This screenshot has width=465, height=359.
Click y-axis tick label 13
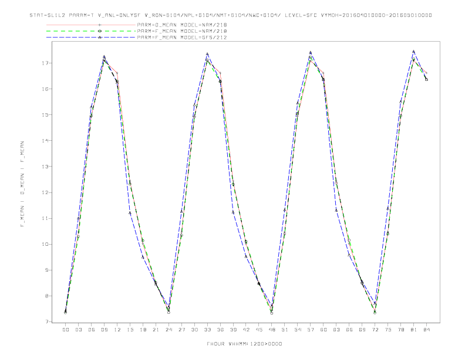(45, 167)
